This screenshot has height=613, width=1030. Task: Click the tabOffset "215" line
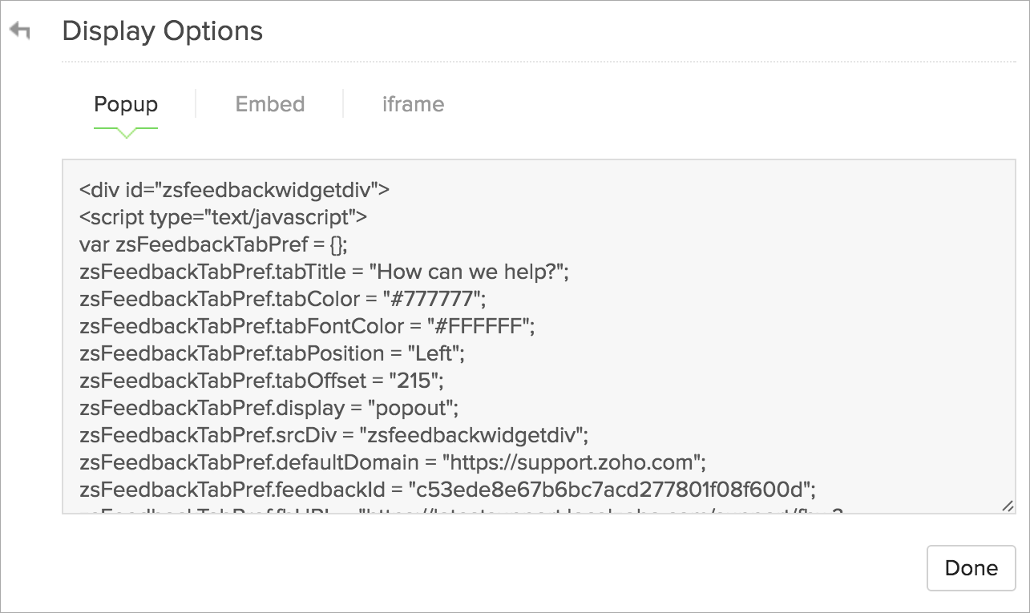pos(261,381)
